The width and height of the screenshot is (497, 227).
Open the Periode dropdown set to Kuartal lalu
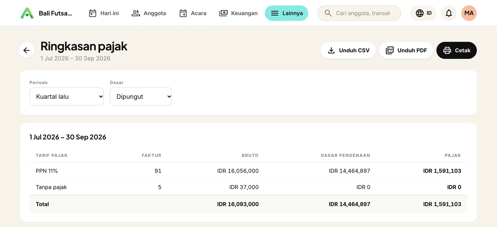pos(66,96)
